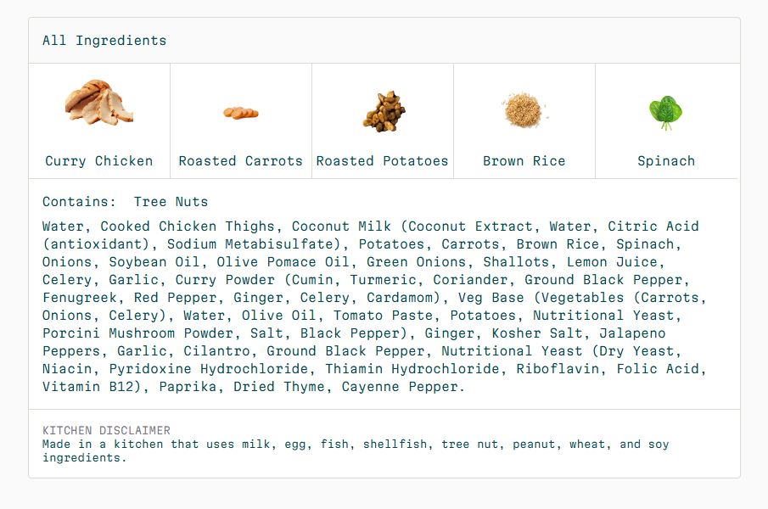Click the Roasted Potatoes image
The width and height of the screenshot is (768, 509).
[384, 112]
